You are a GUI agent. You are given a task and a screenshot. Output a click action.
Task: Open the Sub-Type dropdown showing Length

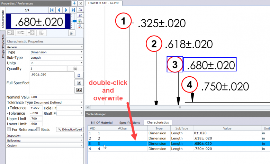tap(56, 58)
